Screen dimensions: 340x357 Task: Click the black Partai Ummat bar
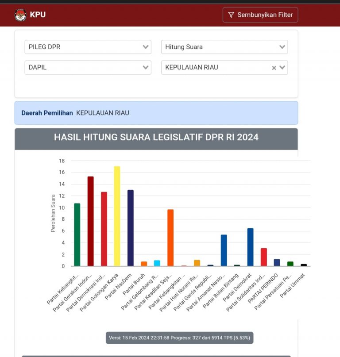pyautogui.click(x=304, y=265)
